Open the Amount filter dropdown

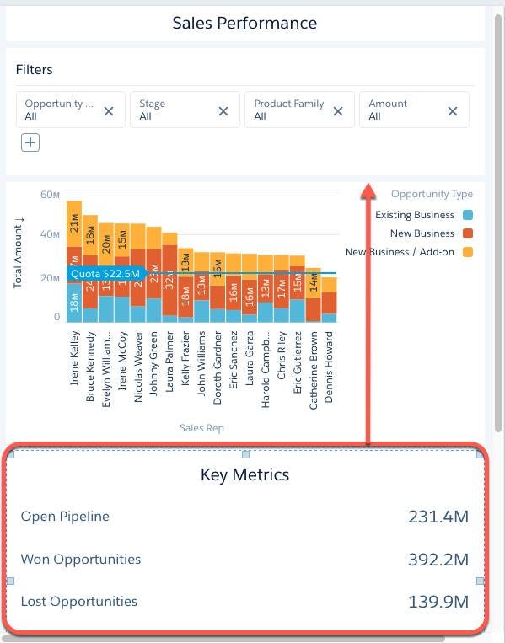point(404,110)
